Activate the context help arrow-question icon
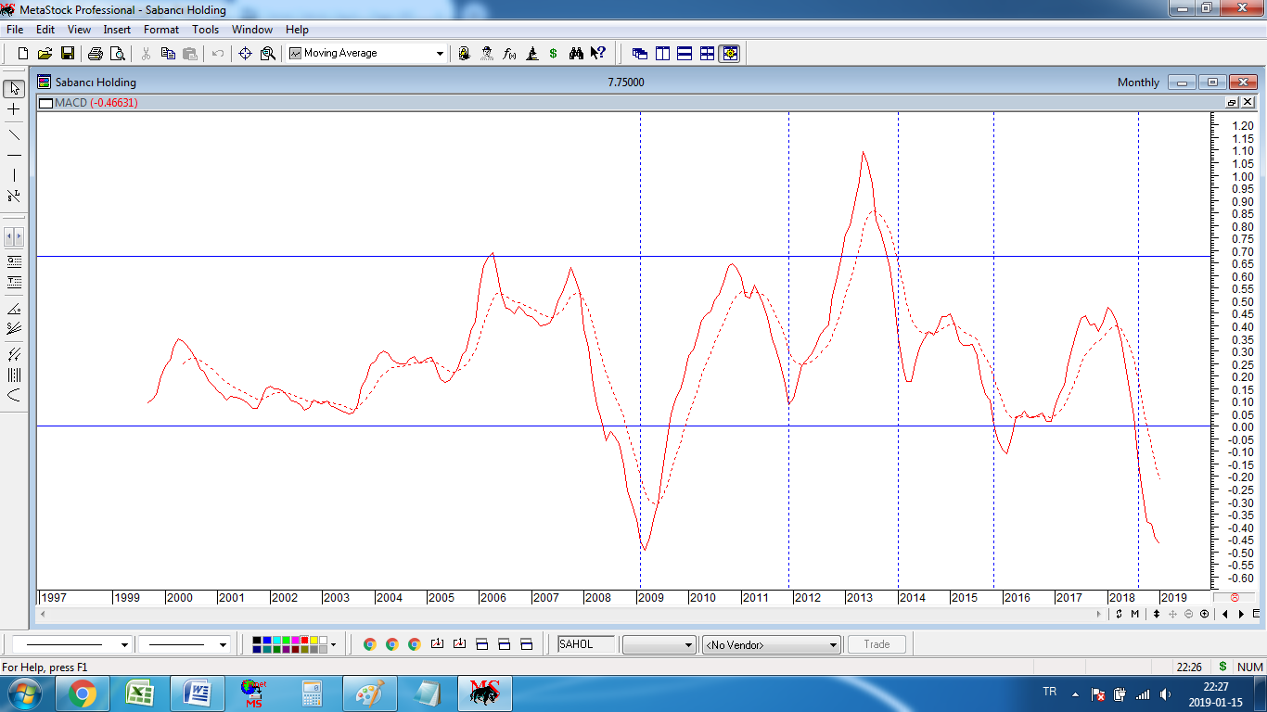The image size is (1267, 712). (x=598, y=54)
